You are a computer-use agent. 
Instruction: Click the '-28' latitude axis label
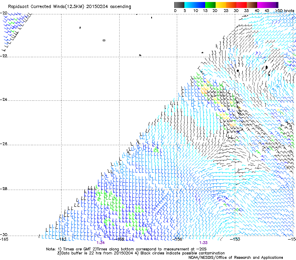(x=4, y=189)
